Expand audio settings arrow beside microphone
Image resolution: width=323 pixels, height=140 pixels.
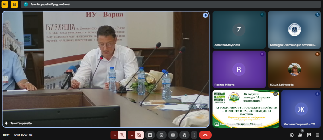pyautogui.click(x=114, y=135)
